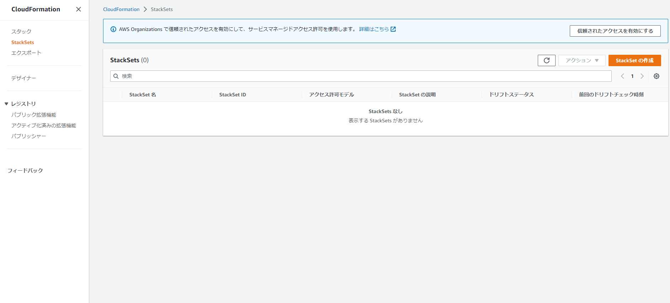
Task: Open デザイナー in the sidebar
Action: click(24, 78)
